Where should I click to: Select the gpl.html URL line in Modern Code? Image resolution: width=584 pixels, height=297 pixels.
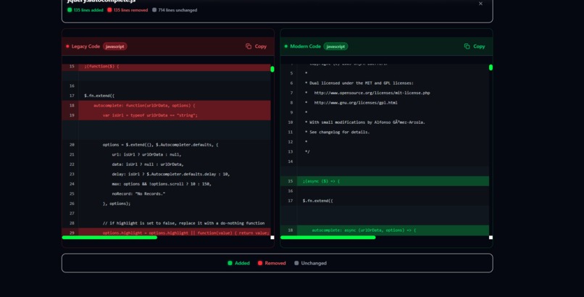point(384,103)
